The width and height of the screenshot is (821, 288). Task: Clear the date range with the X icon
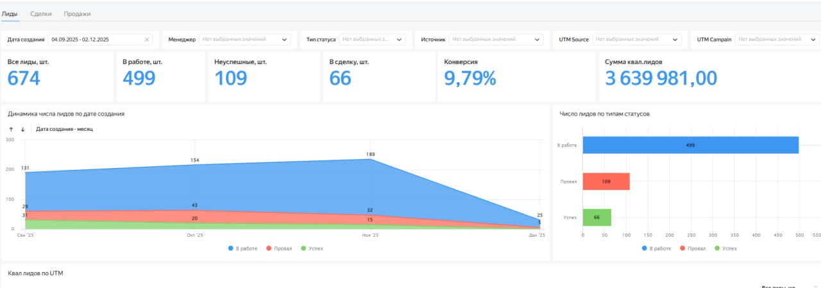click(147, 40)
